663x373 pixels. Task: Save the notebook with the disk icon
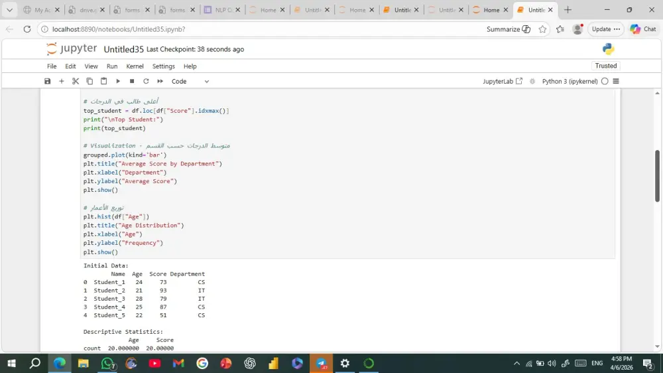click(x=47, y=81)
